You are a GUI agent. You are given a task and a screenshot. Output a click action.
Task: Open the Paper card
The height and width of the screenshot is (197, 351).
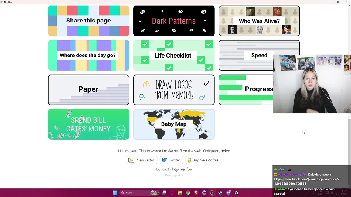(x=89, y=90)
